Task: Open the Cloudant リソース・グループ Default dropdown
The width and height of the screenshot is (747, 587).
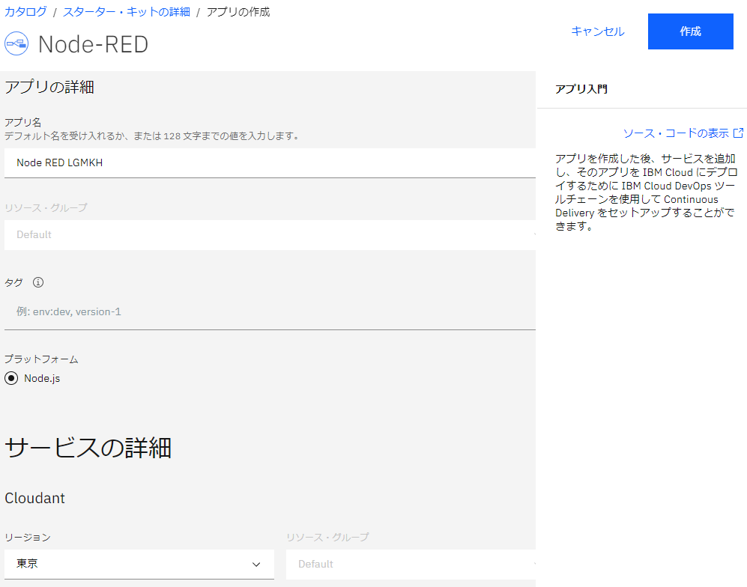Action: point(411,564)
